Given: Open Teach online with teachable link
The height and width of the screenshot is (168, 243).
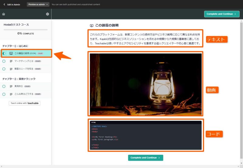Looking at the screenshot, I should (25, 103).
